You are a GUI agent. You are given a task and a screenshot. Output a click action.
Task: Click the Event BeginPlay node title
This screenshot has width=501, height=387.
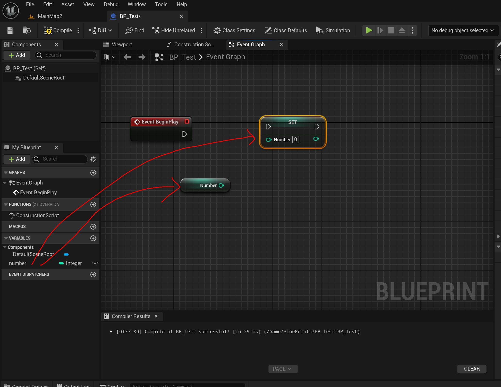pyautogui.click(x=160, y=122)
